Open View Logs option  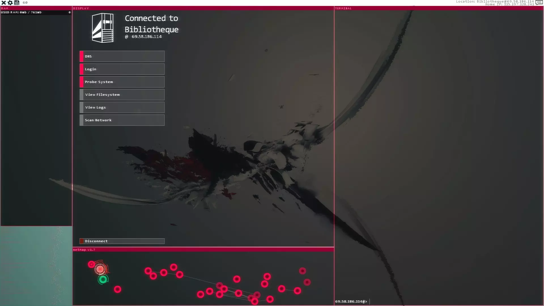pyautogui.click(x=122, y=107)
